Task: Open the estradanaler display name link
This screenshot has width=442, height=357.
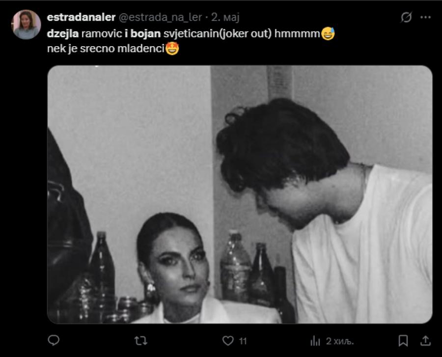Action: 81,17
